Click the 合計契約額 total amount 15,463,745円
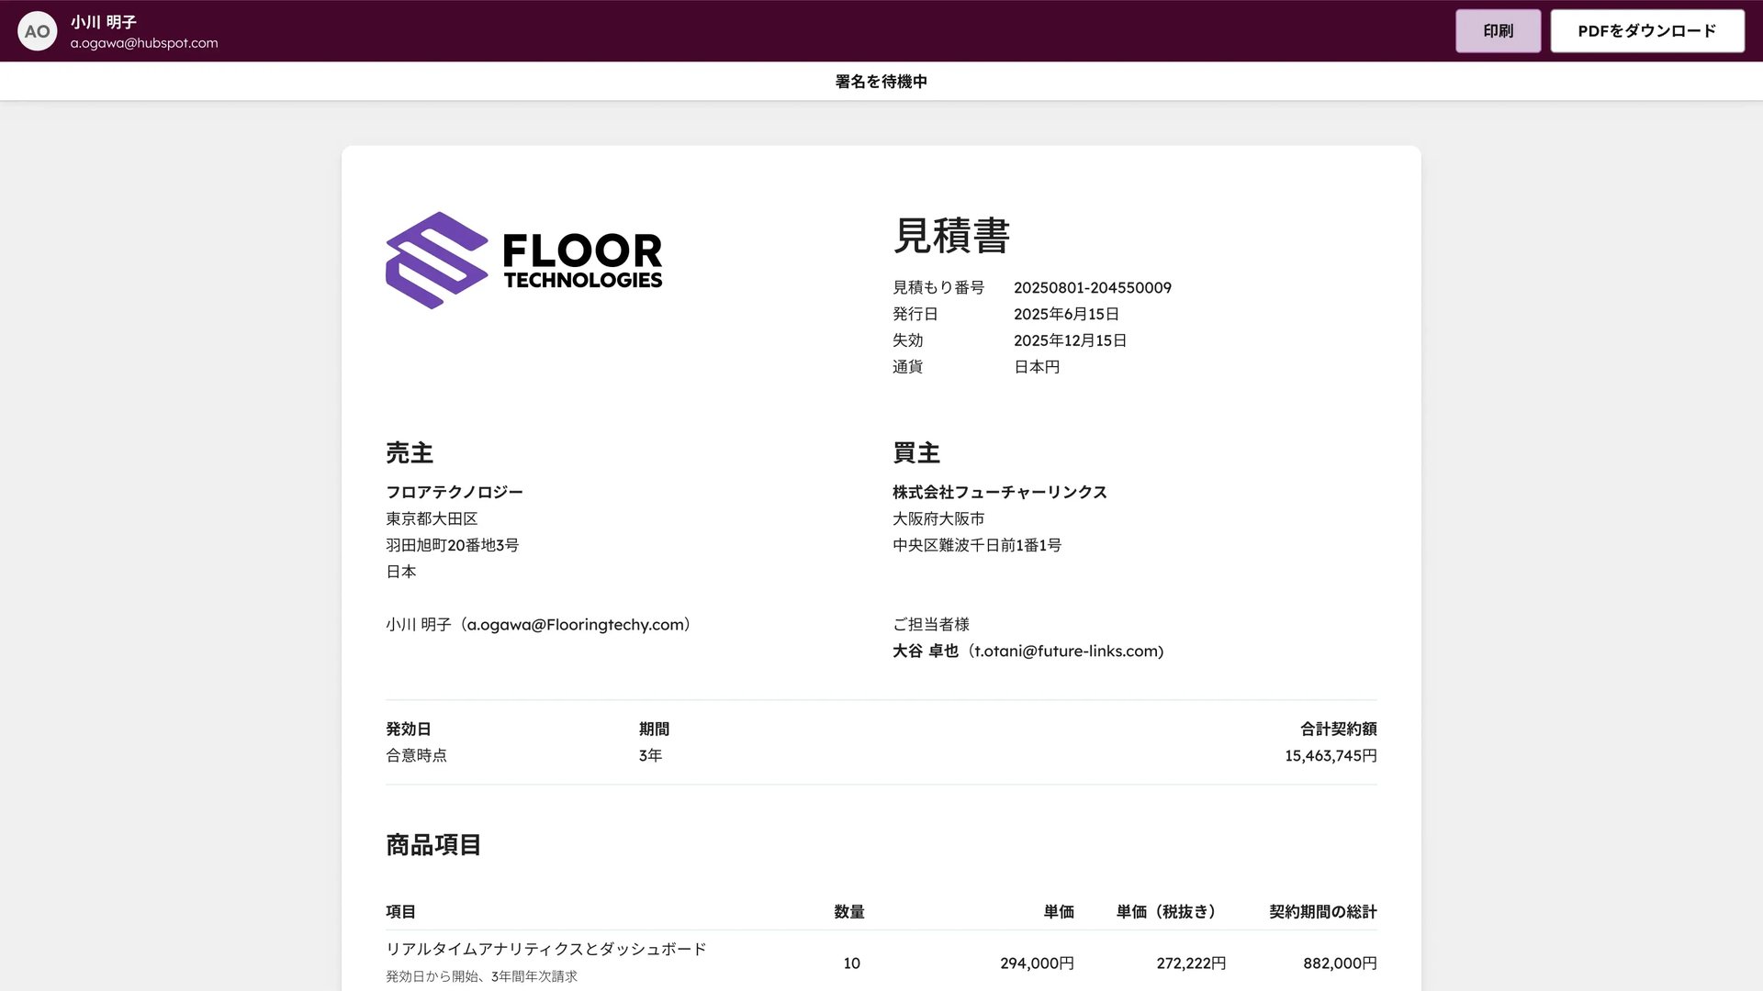The width and height of the screenshot is (1763, 991). (1330, 755)
